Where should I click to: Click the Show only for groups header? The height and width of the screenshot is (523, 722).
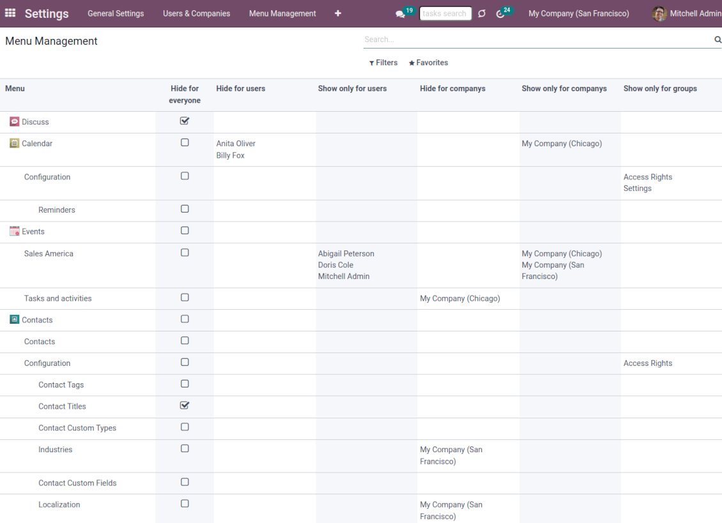point(660,88)
